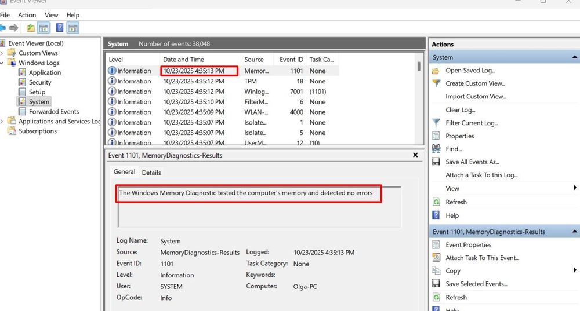
Task: Toggle the Show/Hide Console Tree toolbar icon
Action: (x=44, y=28)
